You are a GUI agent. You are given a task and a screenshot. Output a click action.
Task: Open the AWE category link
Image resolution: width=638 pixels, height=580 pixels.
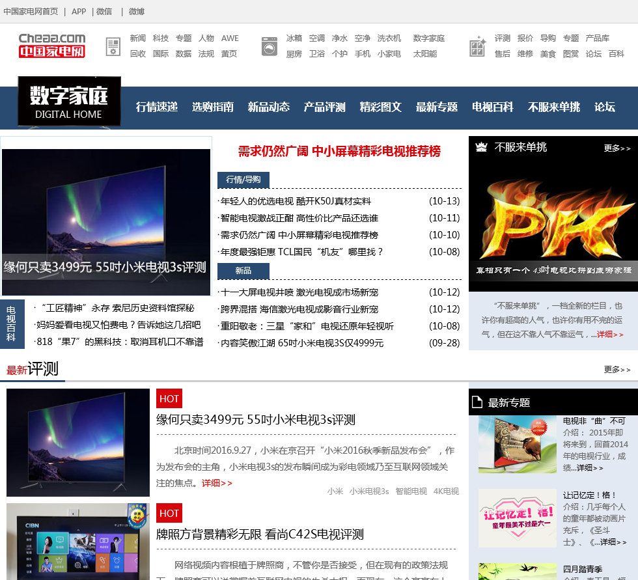pyautogui.click(x=230, y=38)
